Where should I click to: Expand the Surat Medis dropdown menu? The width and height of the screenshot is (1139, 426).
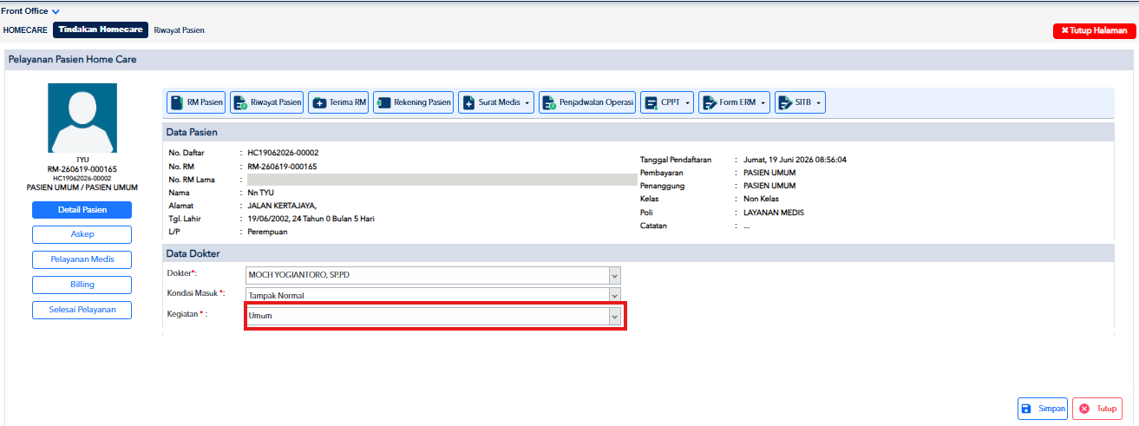[x=496, y=102]
